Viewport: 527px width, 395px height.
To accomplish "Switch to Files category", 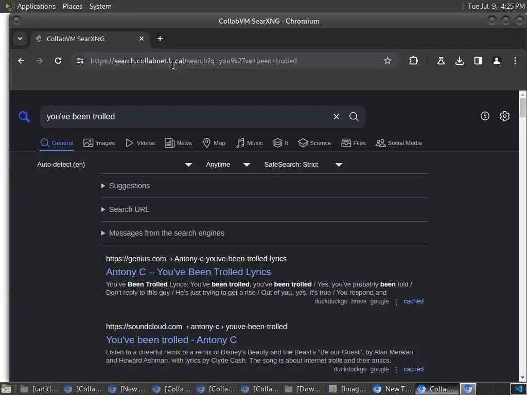I will tap(353, 143).
